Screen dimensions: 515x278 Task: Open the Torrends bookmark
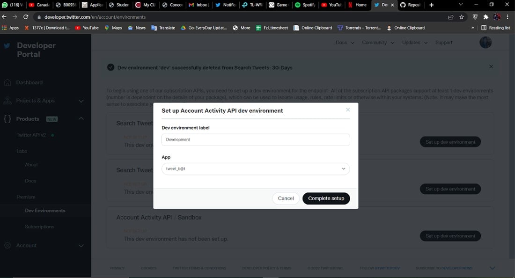coord(359,28)
